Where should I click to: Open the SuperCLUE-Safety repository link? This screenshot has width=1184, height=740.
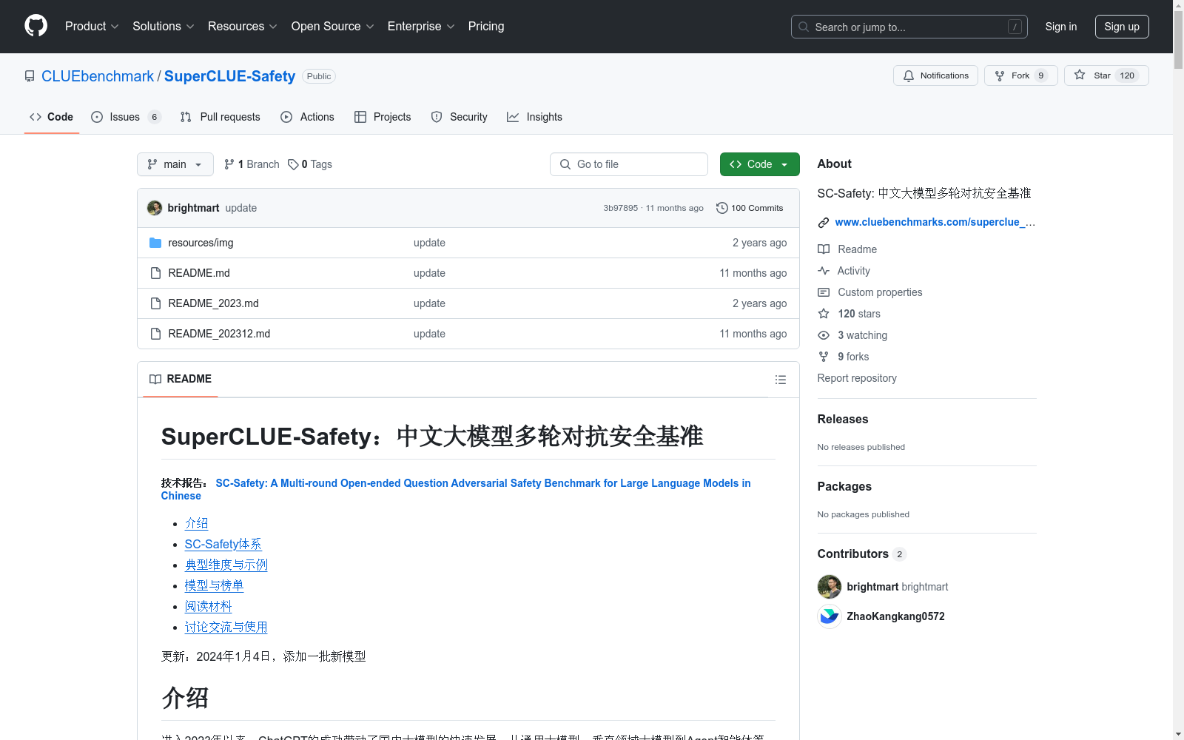(x=229, y=76)
